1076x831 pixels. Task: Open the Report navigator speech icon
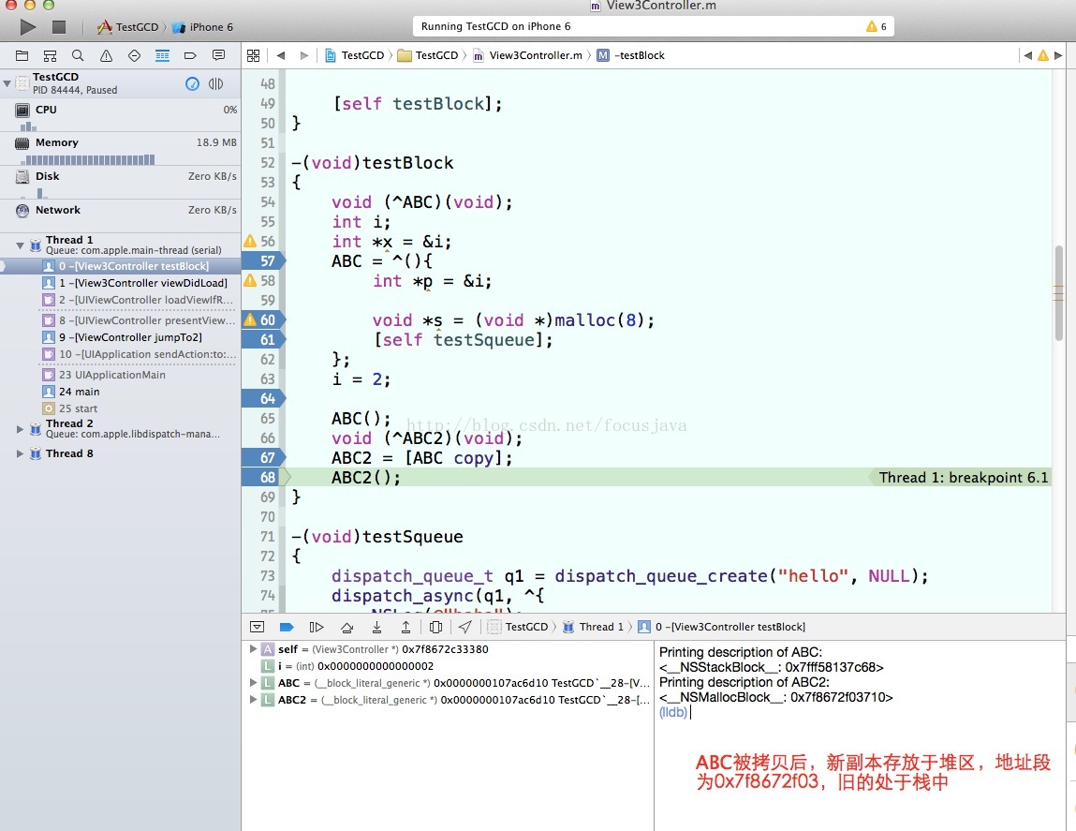218,55
